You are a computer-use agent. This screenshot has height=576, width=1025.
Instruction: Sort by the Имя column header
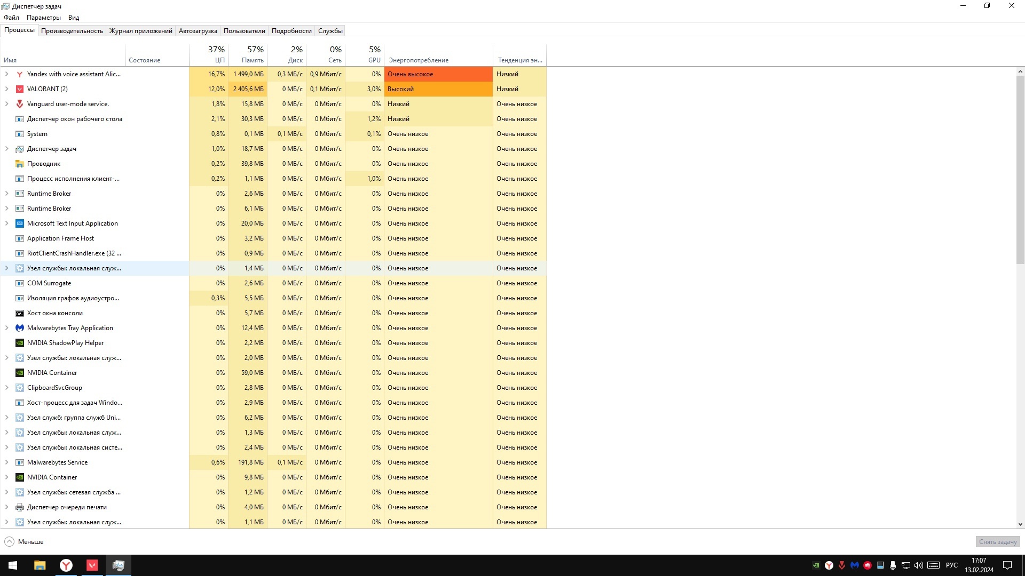coord(62,54)
